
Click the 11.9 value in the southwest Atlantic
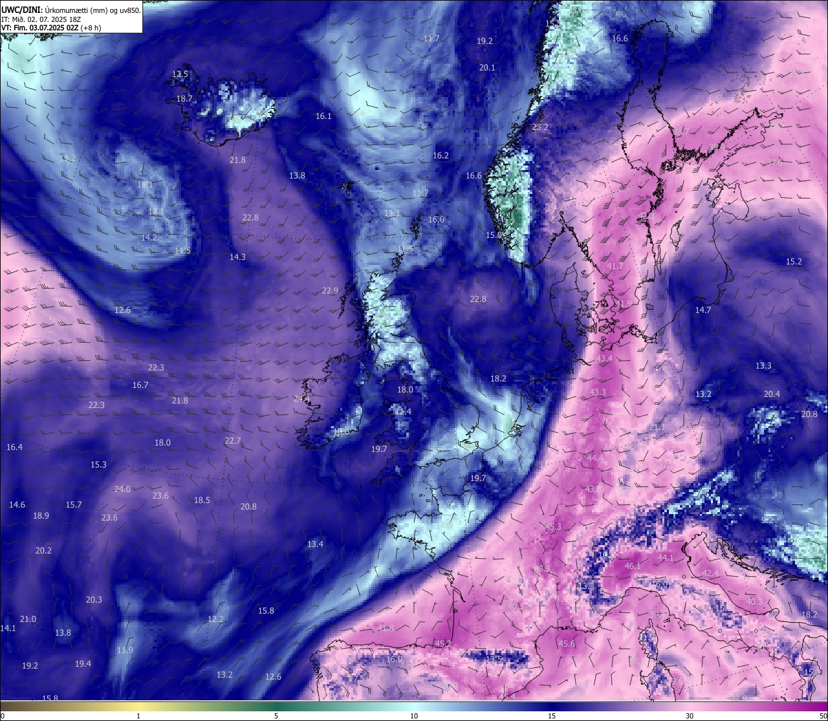pyautogui.click(x=125, y=651)
